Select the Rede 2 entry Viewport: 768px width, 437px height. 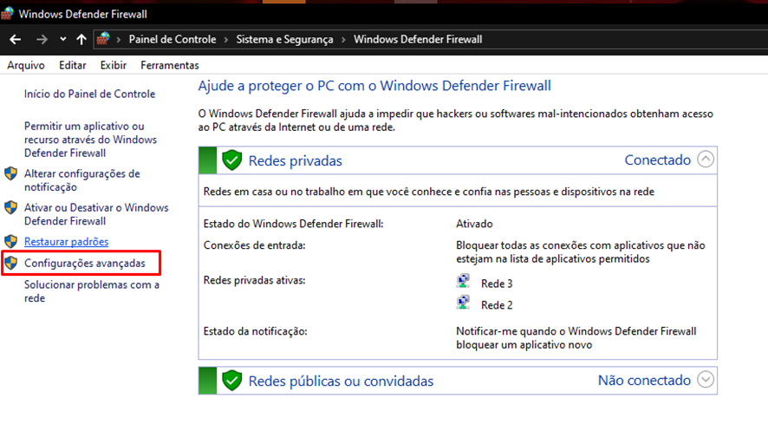click(x=497, y=305)
